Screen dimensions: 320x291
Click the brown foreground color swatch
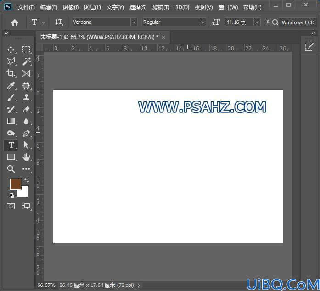(x=16, y=184)
